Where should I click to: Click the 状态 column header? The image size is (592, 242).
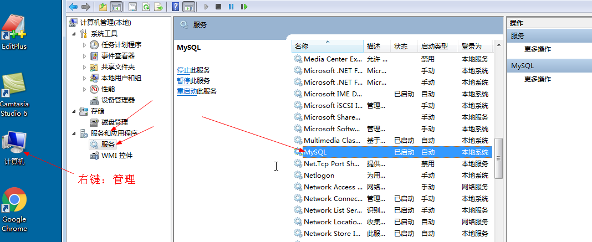point(400,47)
